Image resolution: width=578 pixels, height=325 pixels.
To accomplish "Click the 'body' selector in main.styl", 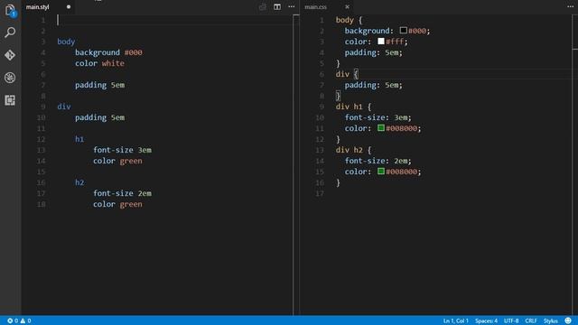I will coord(66,42).
